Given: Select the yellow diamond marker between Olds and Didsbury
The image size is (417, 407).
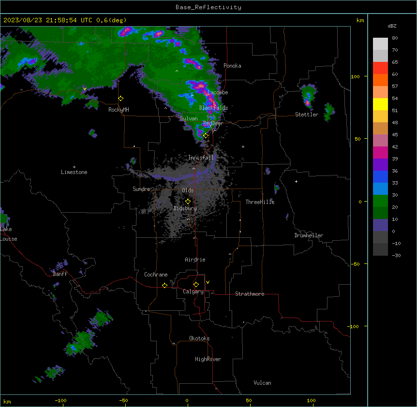Looking at the screenshot, I should click(188, 202).
